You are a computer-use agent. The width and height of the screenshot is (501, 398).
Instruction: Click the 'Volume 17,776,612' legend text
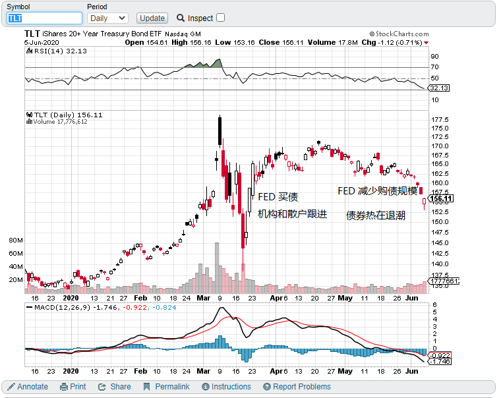60,122
